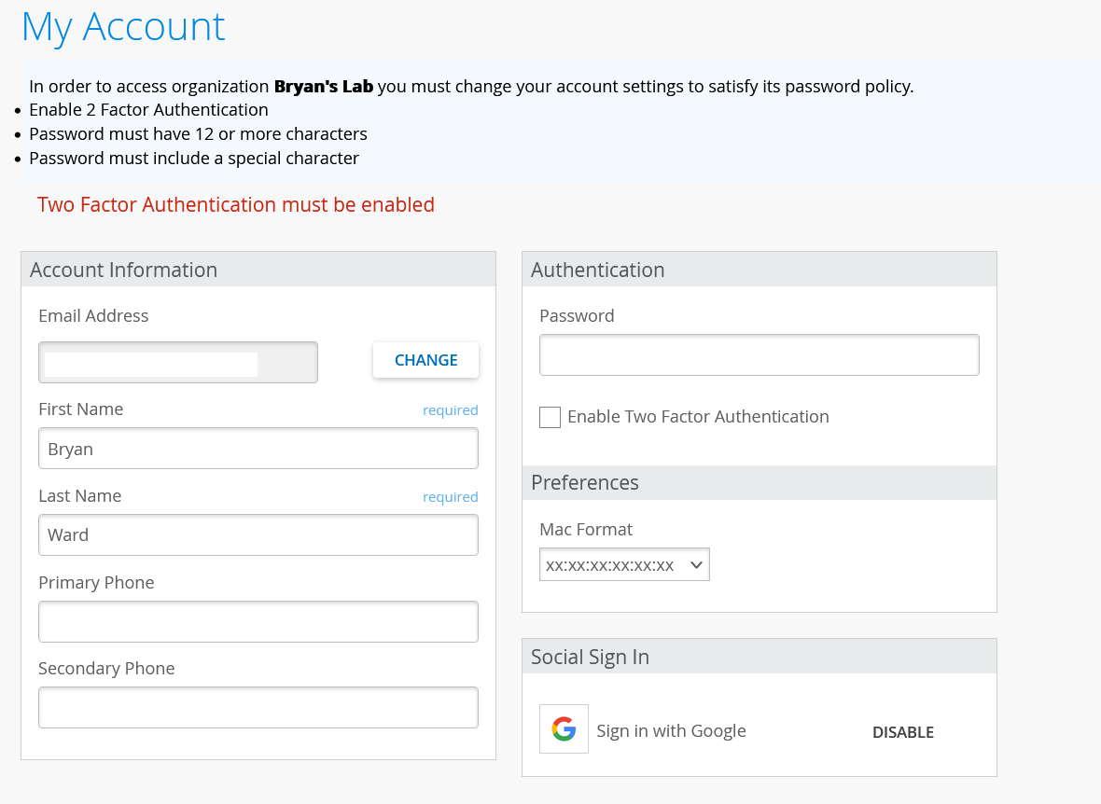Click the CHANGE button for email address
Viewport: 1101px width, 804px height.
pyautogui.click(x=425, y=360)
